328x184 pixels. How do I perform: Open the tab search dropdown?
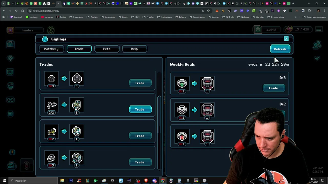coord(4,4)
